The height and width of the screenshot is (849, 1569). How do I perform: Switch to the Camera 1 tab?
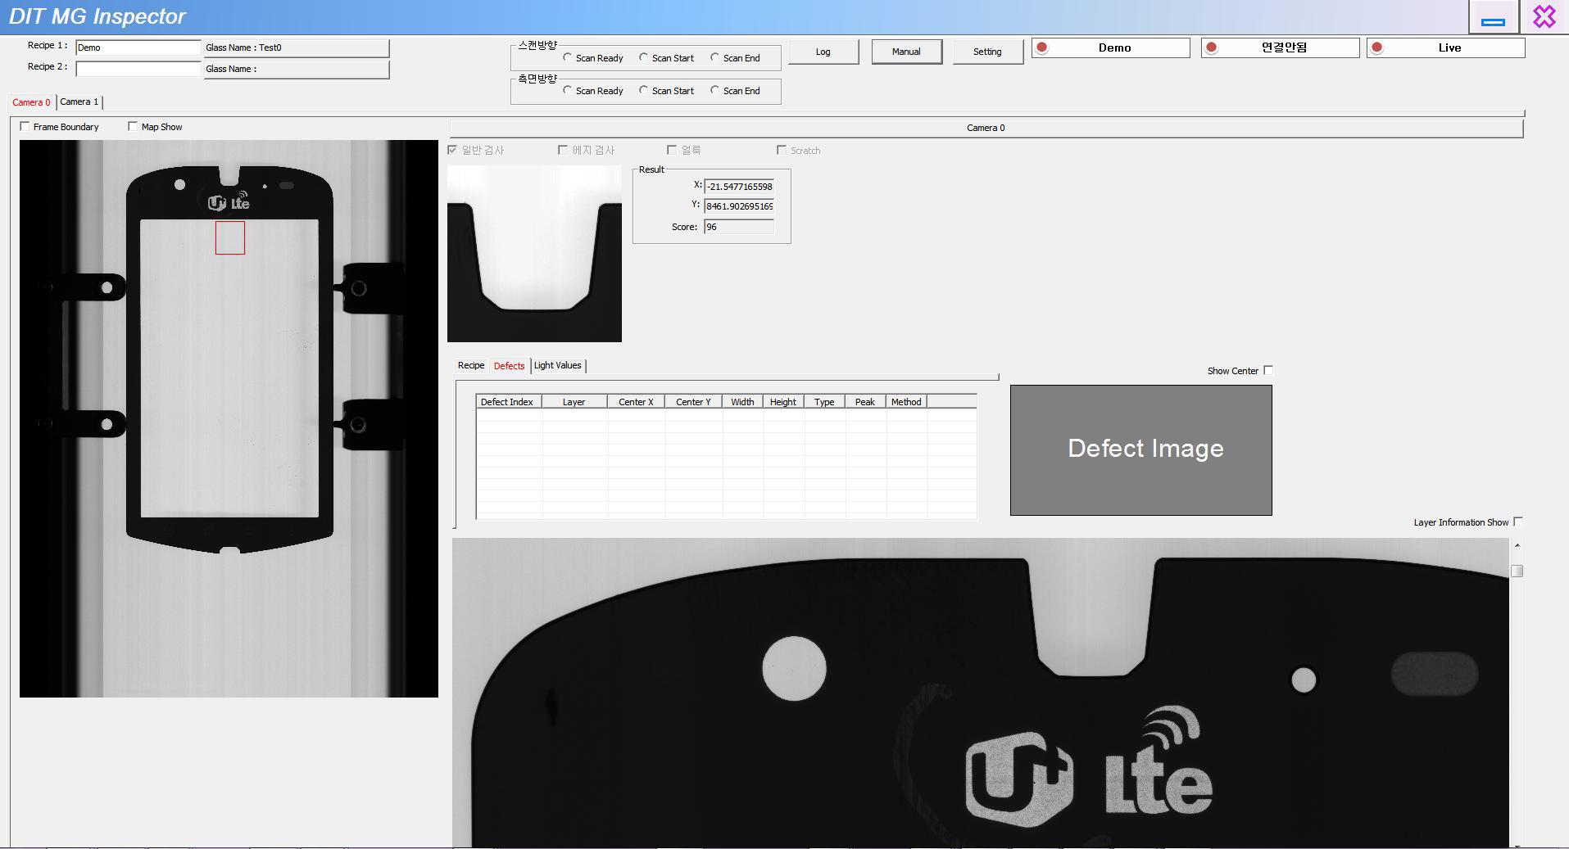[x=79, y=102]
